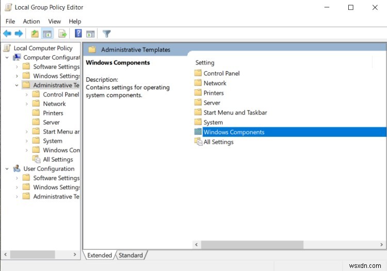Screen dimensions: 387x271
Task: Click left arrow of tree pane scrollbar
Action: 6,254
